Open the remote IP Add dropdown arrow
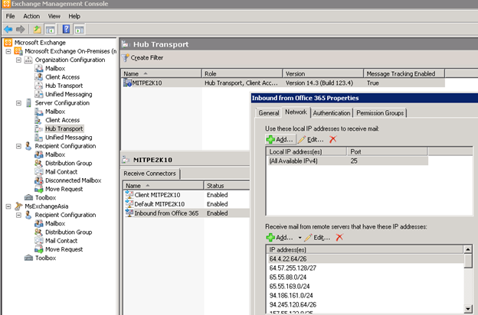 (300, 238)
